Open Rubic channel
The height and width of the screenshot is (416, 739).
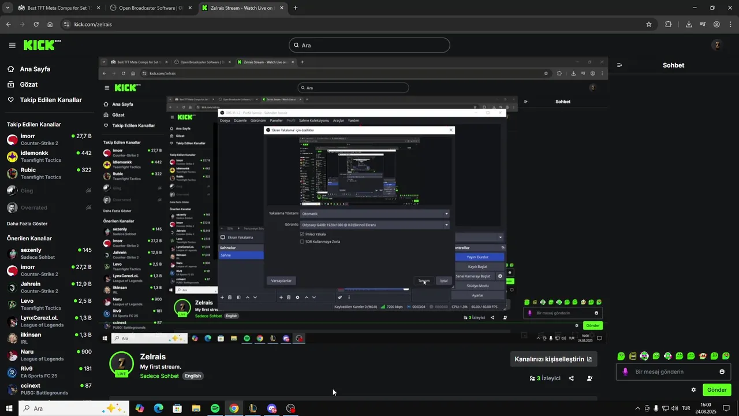49,173
